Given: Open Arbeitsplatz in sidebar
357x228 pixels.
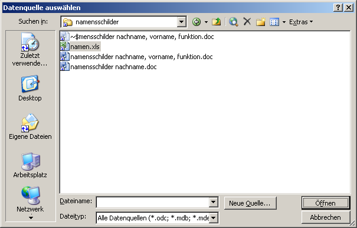Looking at the screenshot, I should coord(30,165).
